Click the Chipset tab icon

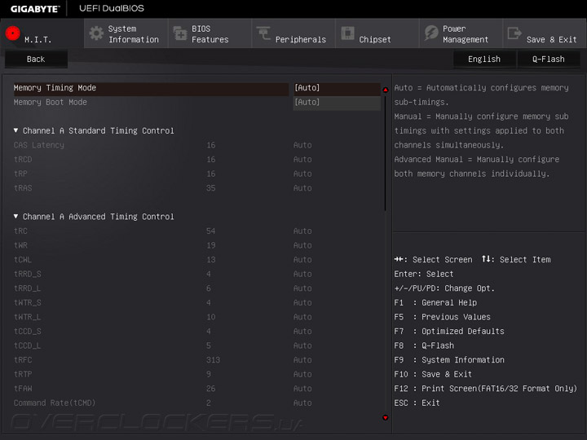[347, 33]
